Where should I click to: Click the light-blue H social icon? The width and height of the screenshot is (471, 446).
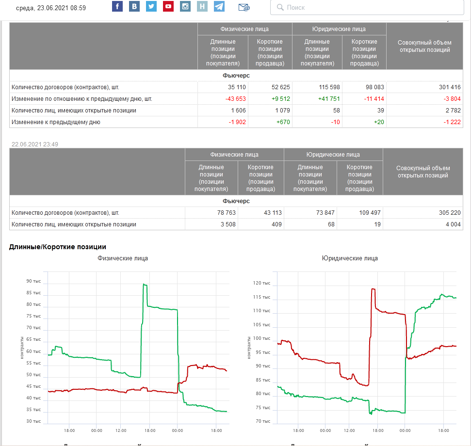tap(202, 7)
